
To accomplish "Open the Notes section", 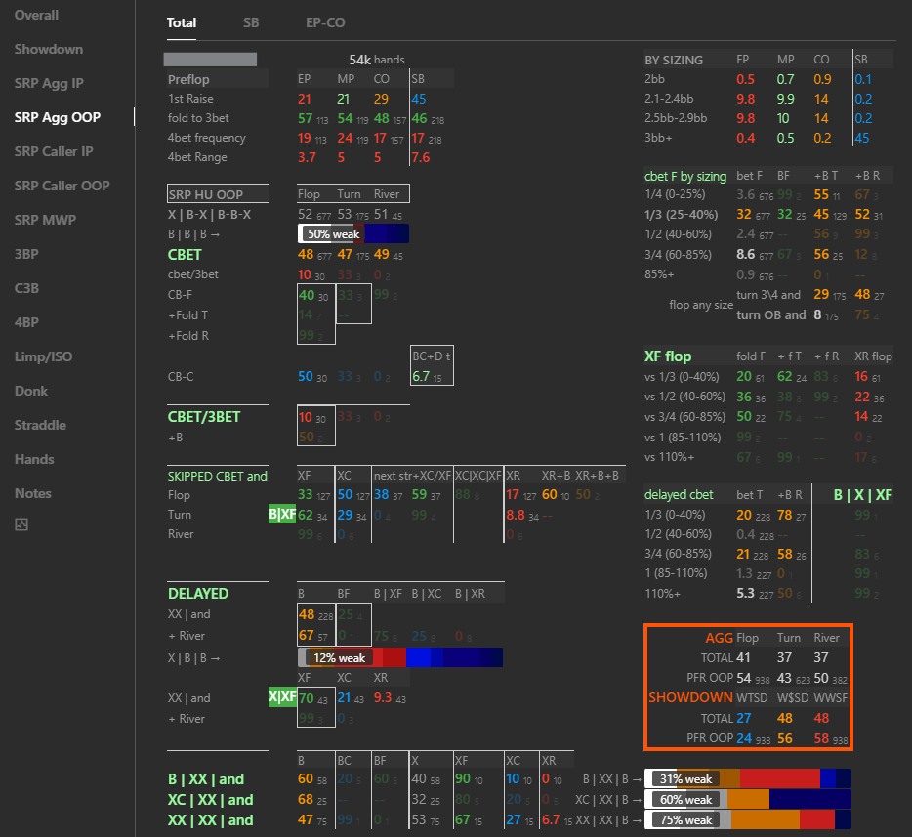I will click(32, 494).
